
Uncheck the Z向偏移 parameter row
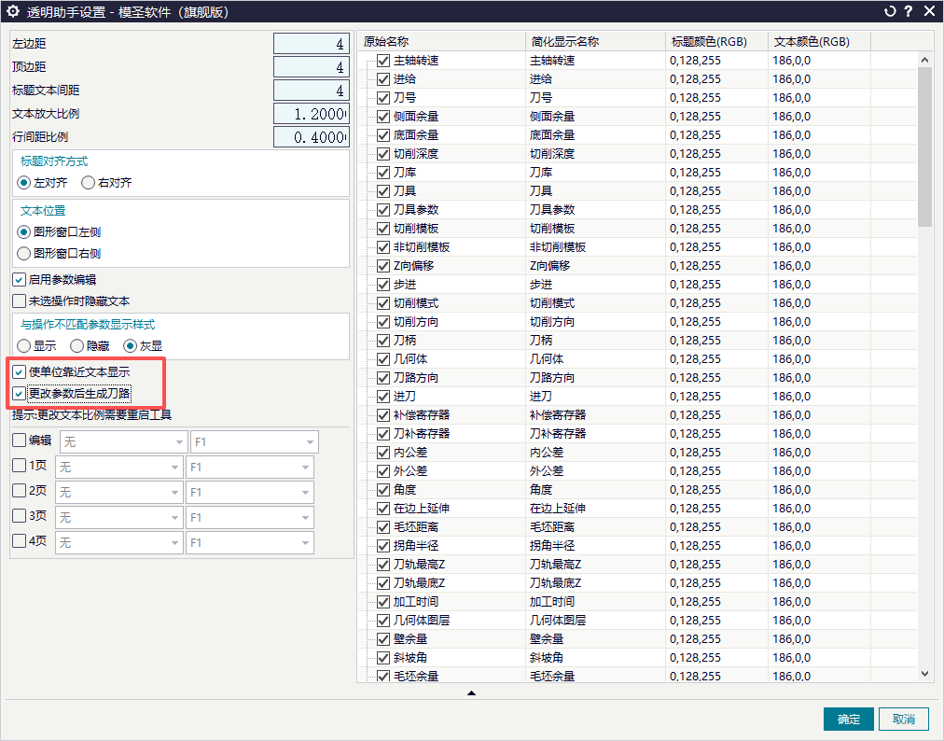click(x=383, y=266)
